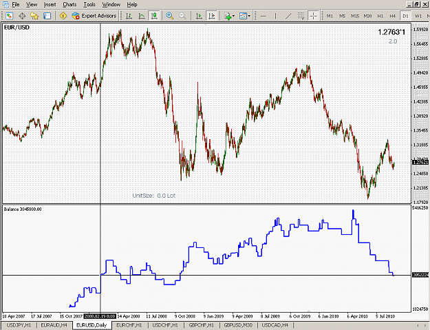Switch timeframe to H4

[x=393, y=16]
